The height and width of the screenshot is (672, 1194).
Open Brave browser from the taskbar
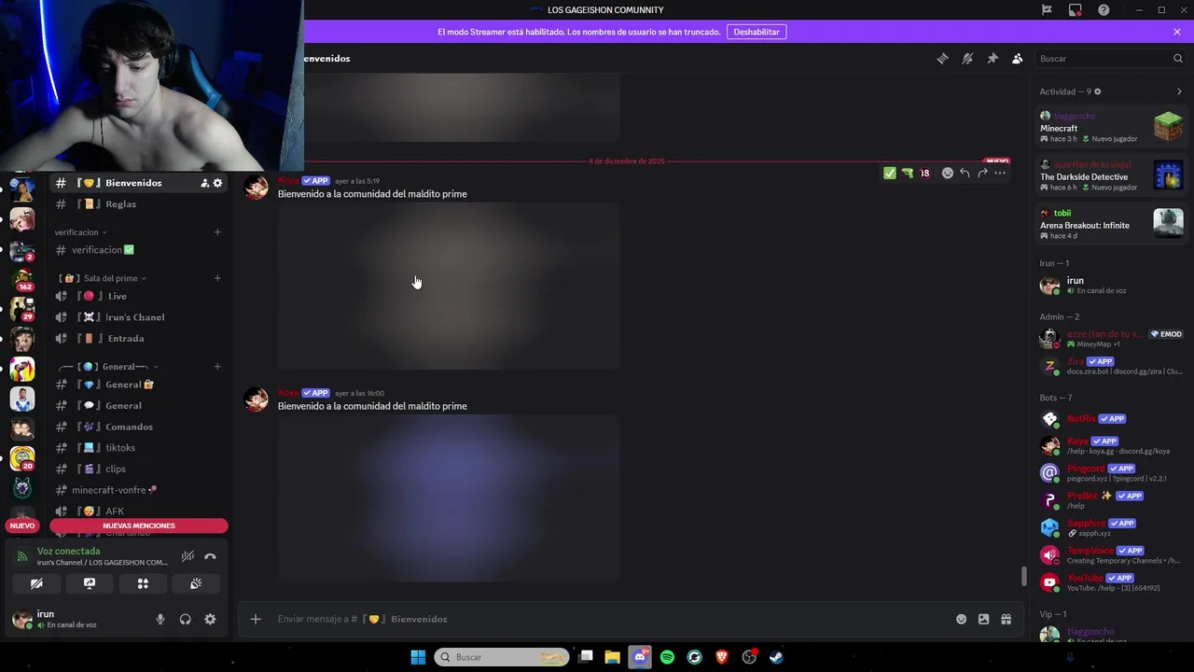click(722, 657)
